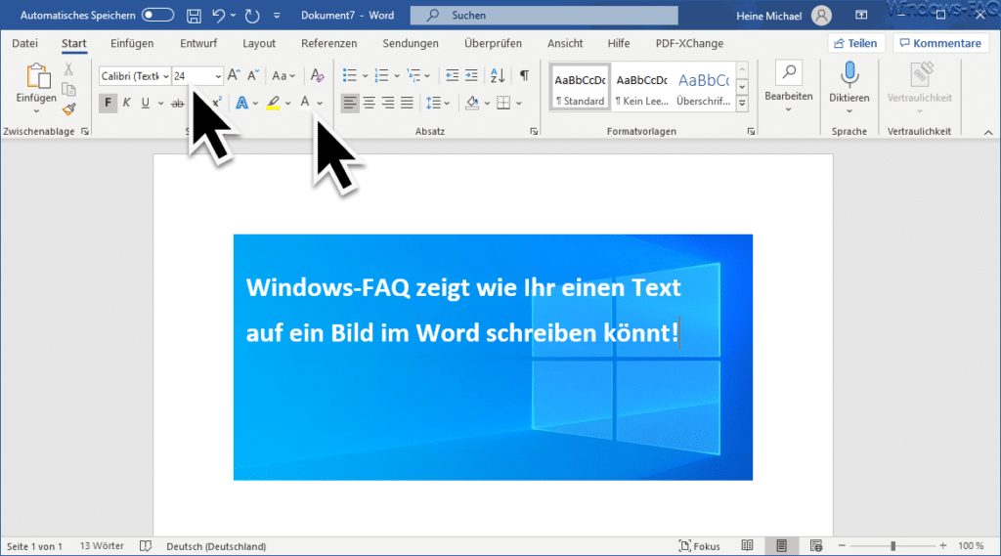
Task: Switch to the Entwurf tab
Action: point(198,43)
